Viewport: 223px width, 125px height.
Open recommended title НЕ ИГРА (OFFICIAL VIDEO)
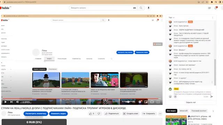click(x=200, y=118)
